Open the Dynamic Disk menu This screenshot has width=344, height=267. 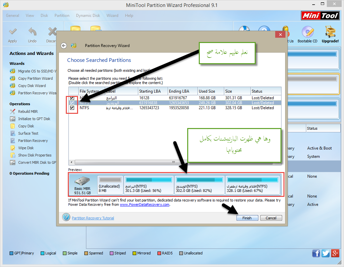tap(88, 16)
